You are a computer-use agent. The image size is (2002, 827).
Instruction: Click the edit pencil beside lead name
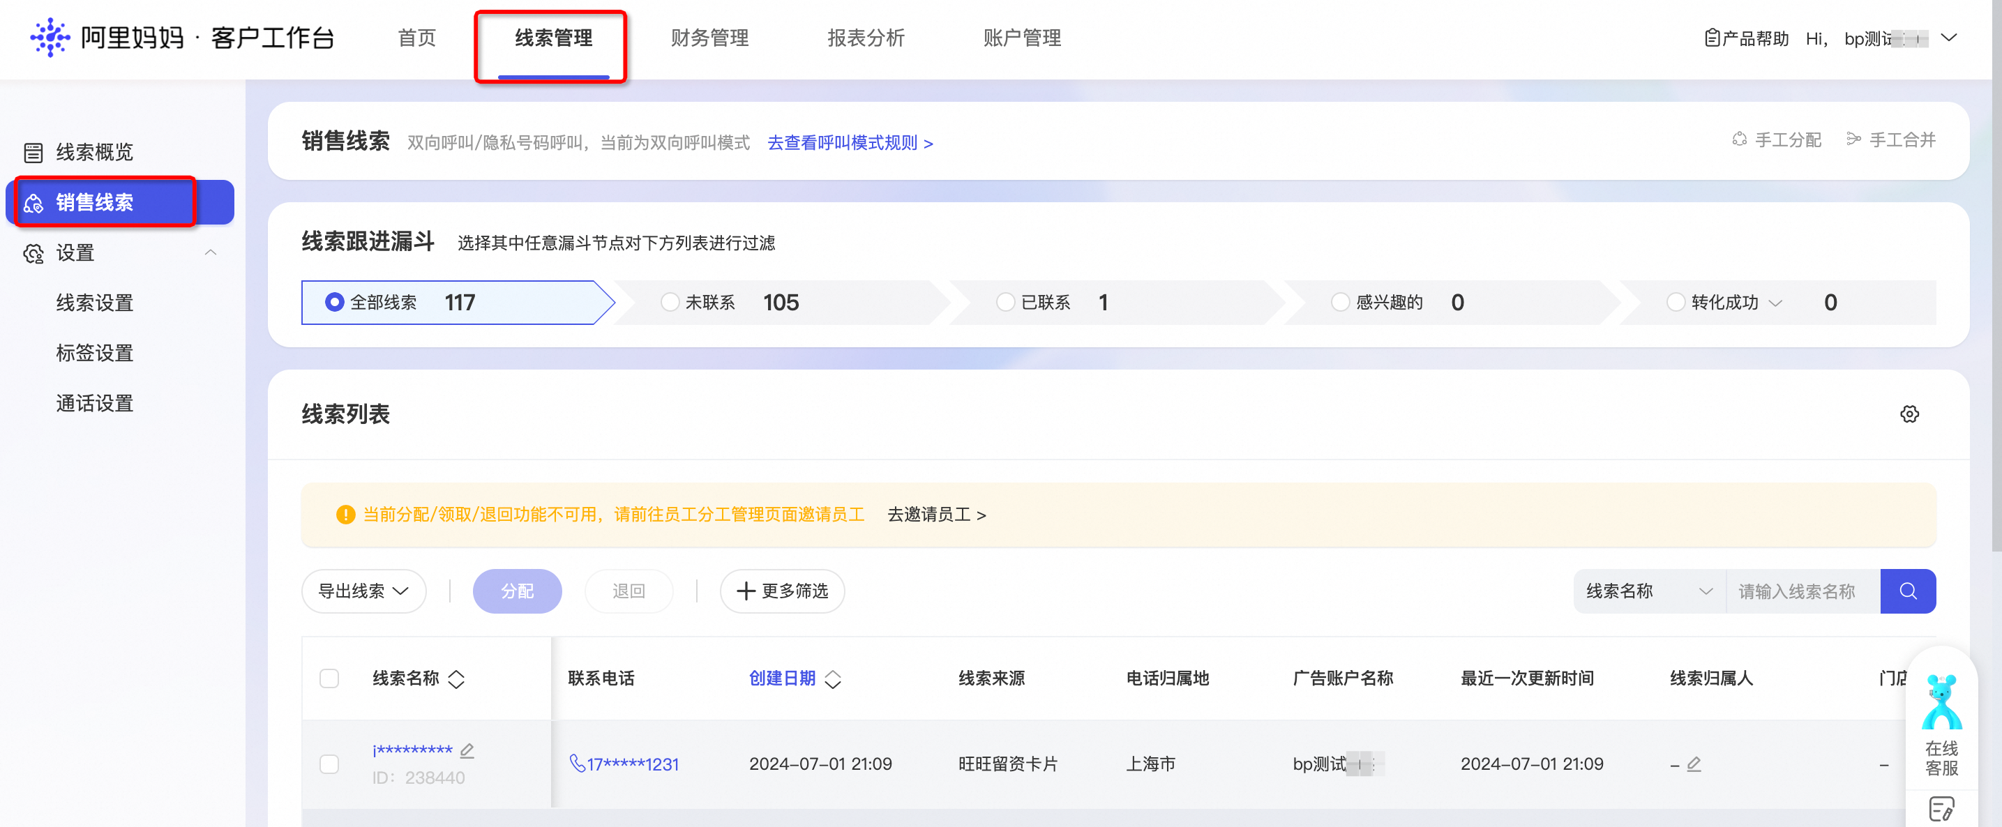point(467,750)
